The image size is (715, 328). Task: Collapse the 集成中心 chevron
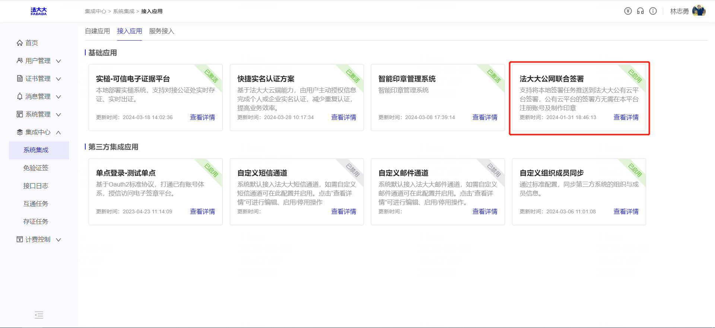point(58,133)
